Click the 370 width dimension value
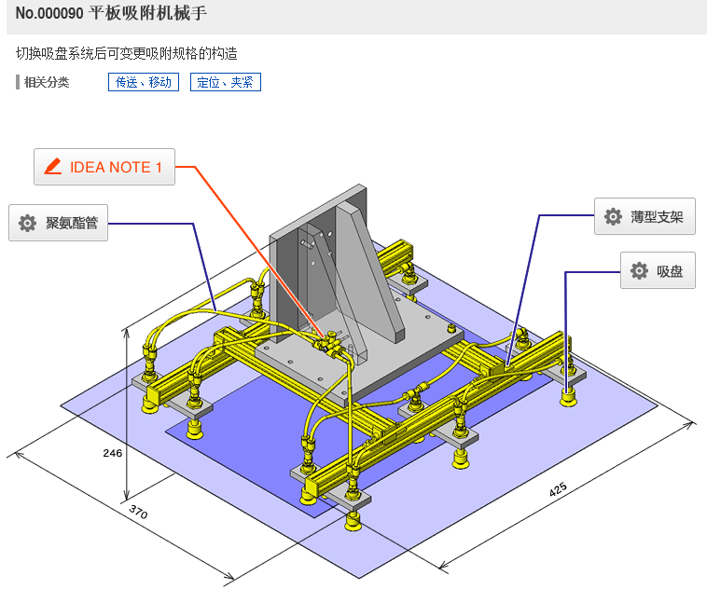The width and height of the screenshot is (707, 603). click(x=138, y=512)
